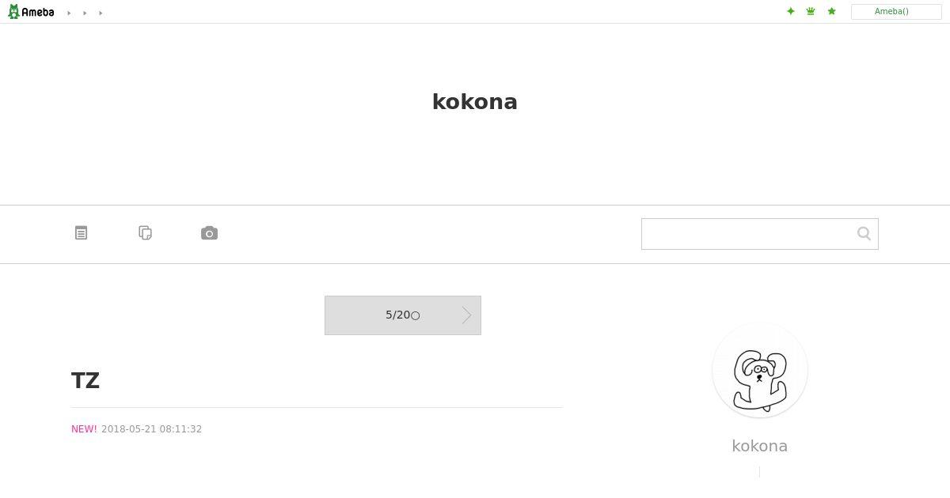Click the cartoon dog profile avatar
The width and height of the screenshot is (950, 498).
point(759,370)
